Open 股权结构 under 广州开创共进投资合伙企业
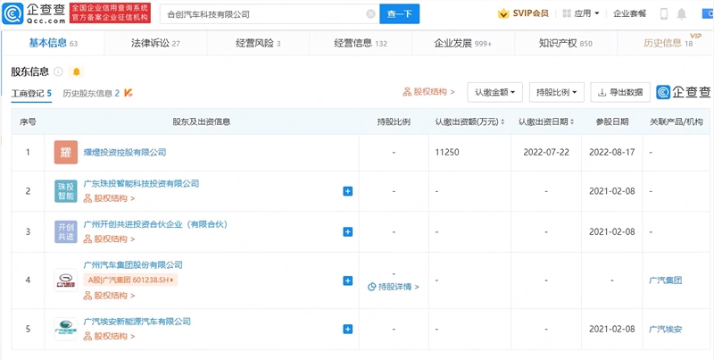 [x=109, y=239]
